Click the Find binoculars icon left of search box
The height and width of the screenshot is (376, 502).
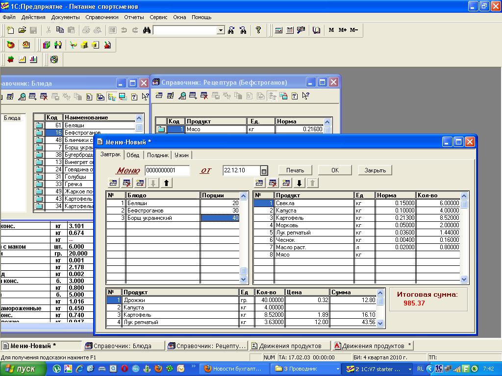(147, 30)
